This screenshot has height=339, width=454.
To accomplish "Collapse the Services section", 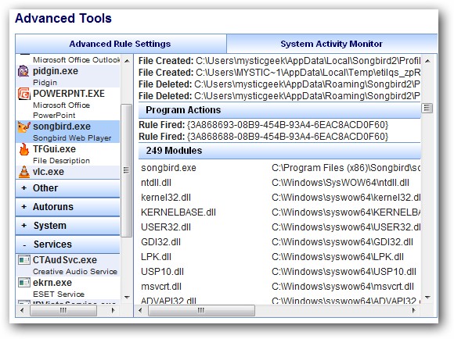I will (68, 244).
